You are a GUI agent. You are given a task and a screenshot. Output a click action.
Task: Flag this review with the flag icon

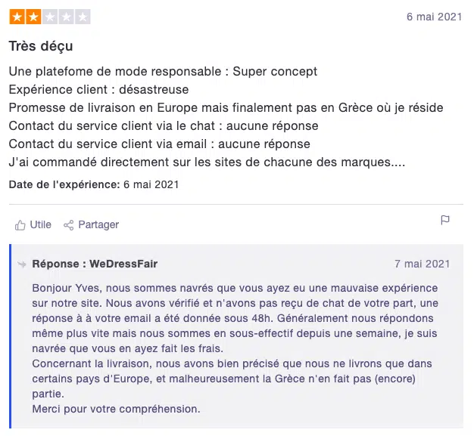click(x=445, y=221)
